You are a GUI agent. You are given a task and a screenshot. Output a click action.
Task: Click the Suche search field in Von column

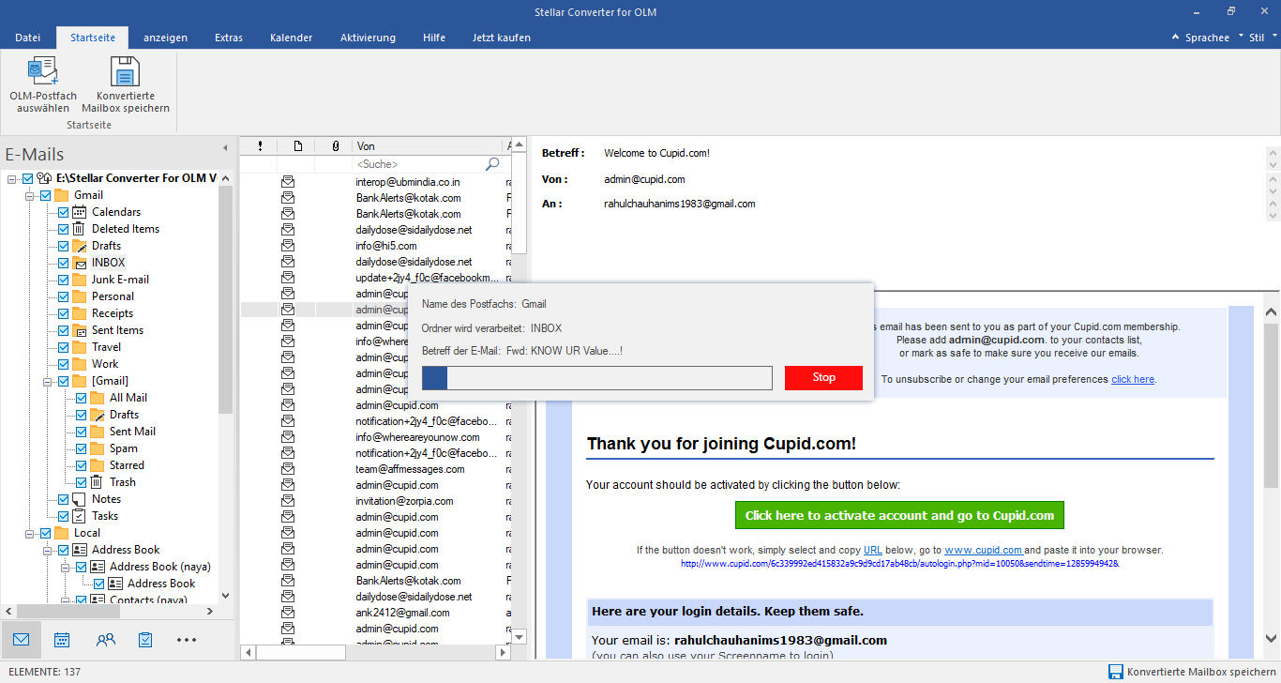point(417,164)
